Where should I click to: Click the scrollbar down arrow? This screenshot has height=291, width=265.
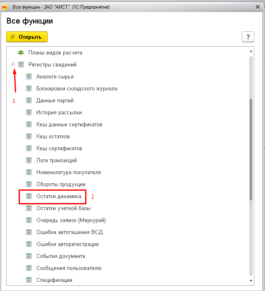coord(251,281)
